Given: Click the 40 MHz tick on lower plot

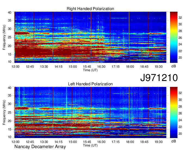Looking at the screenshot, I should (x=10, y=88).
